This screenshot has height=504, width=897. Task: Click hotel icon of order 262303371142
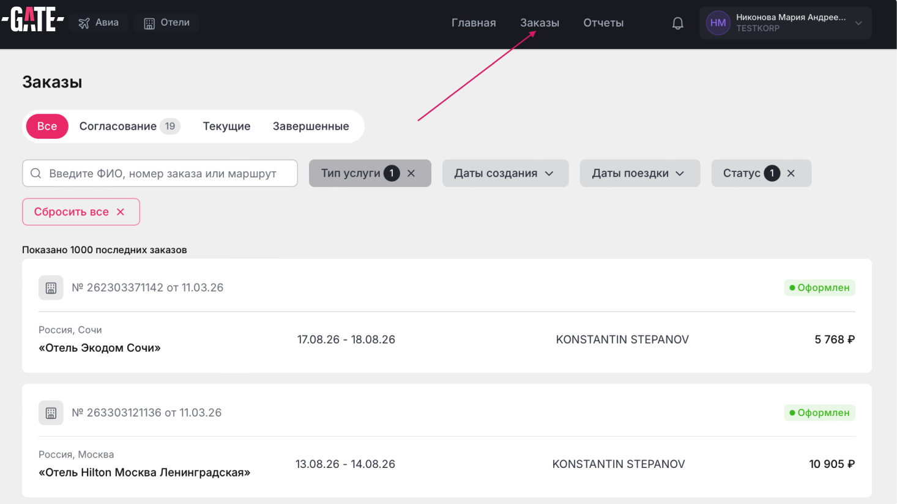coord(51,288)
